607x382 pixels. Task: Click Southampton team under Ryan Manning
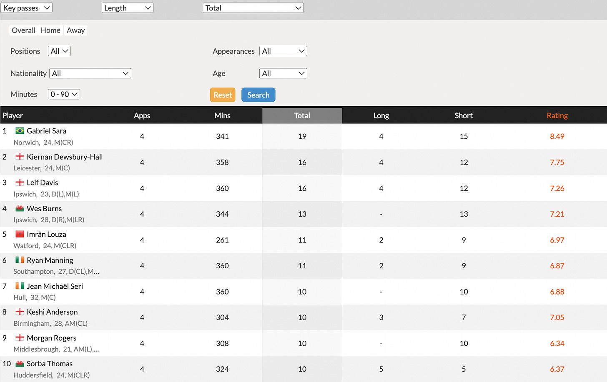34,272
